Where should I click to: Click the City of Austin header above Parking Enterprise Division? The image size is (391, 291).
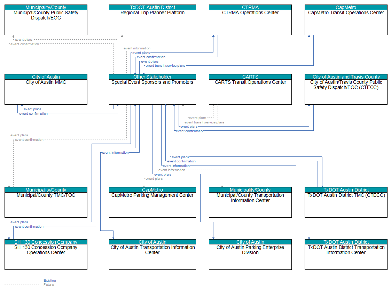point(250,242)
